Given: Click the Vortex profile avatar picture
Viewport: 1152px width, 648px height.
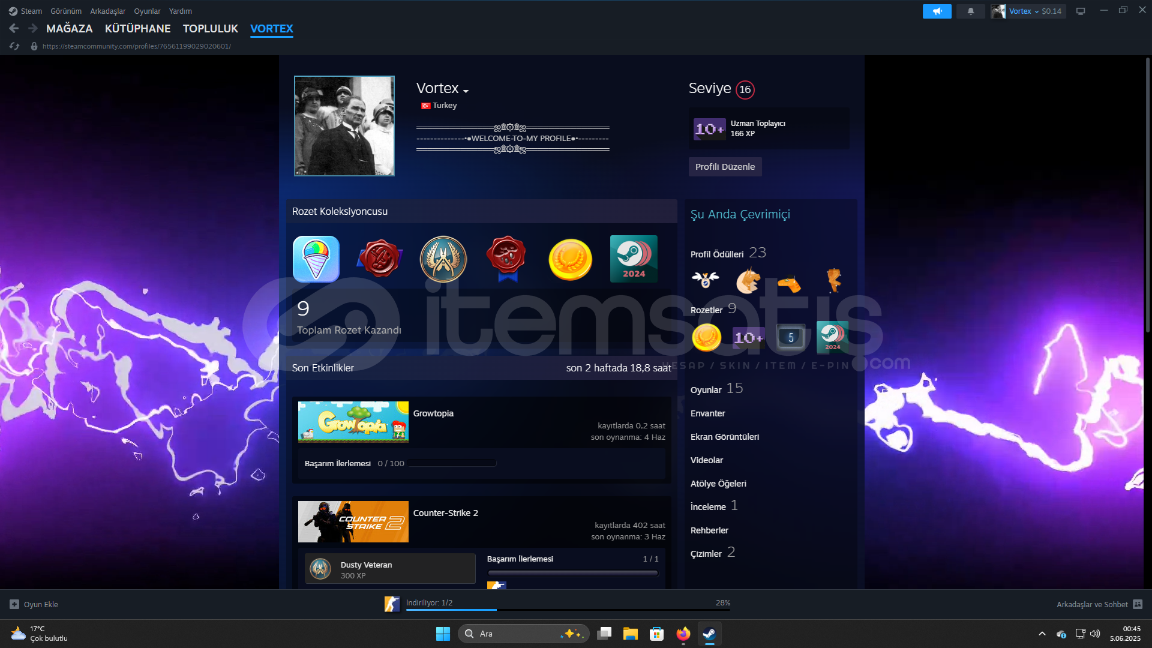Looking at the screenshot, I should click(344, 126).
